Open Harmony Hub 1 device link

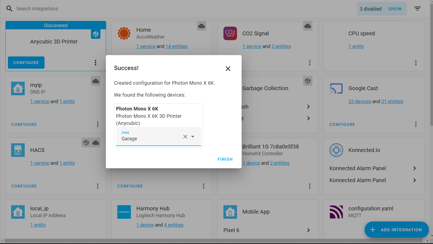click(145, 225)
